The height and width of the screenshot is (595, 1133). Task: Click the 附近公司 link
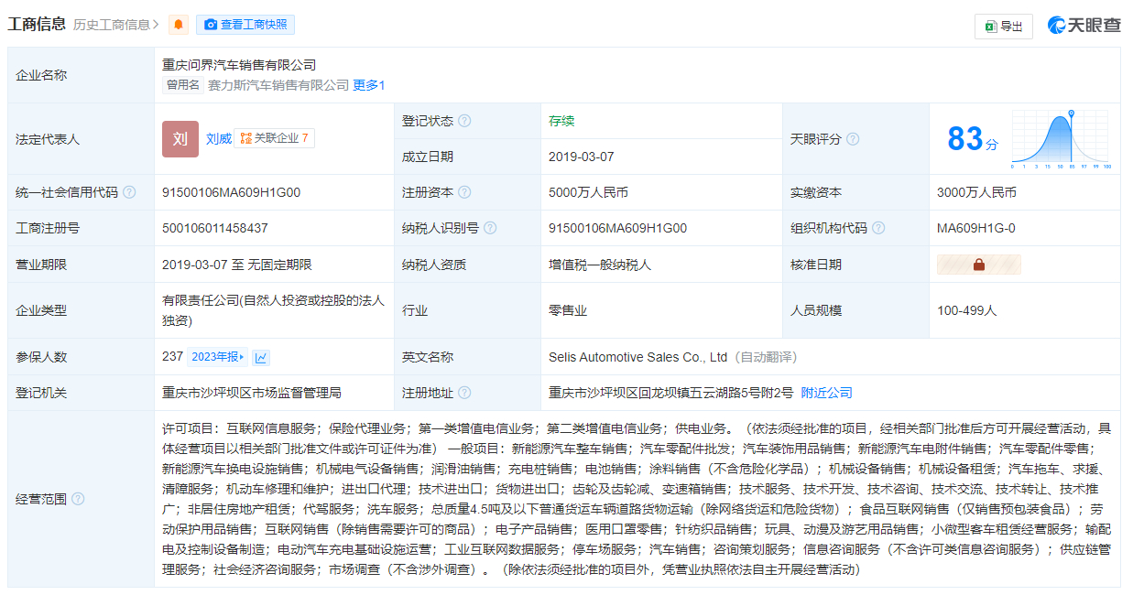click(826, 393)
